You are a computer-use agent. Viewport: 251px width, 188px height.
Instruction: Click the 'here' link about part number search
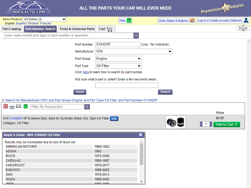point(86,72)
